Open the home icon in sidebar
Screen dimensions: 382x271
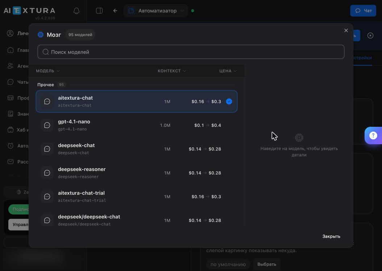[x=11, y=50]
